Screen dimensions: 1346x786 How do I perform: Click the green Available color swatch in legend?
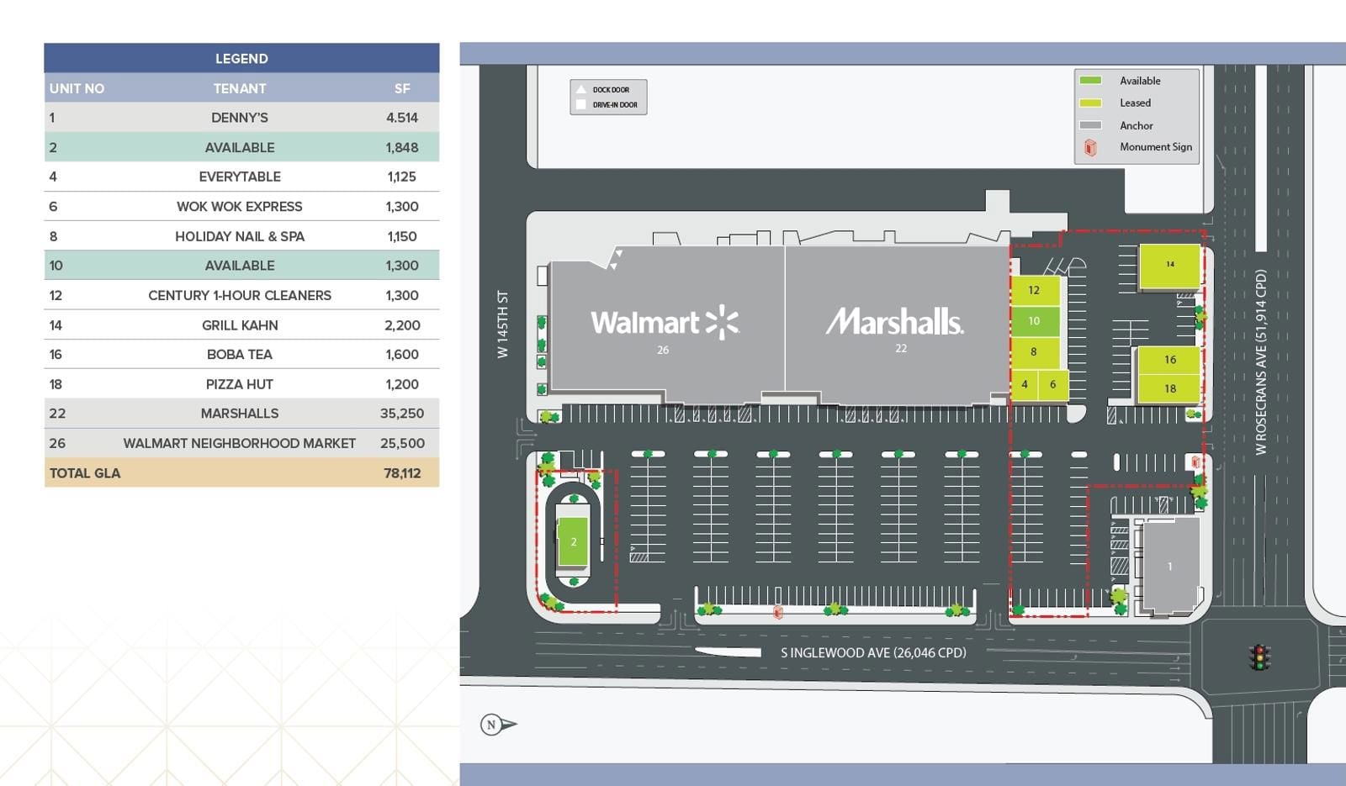(1092, 80)
